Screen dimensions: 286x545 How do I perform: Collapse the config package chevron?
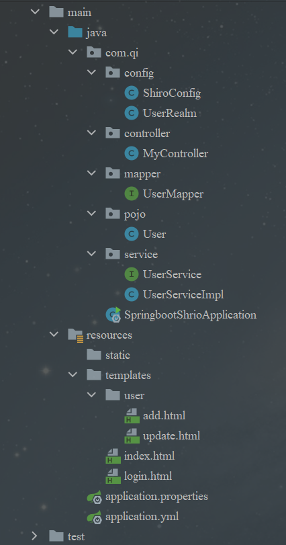[x=91, y=73]
